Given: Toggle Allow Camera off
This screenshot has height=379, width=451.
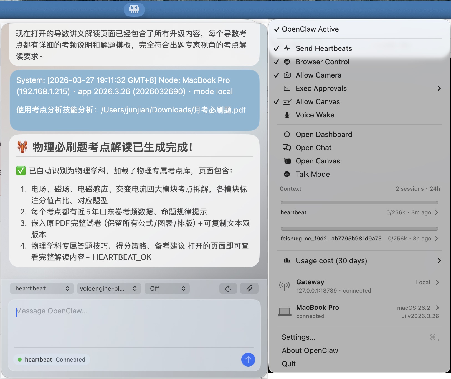Looking at the screenshot, I should (x=318, y=75).
